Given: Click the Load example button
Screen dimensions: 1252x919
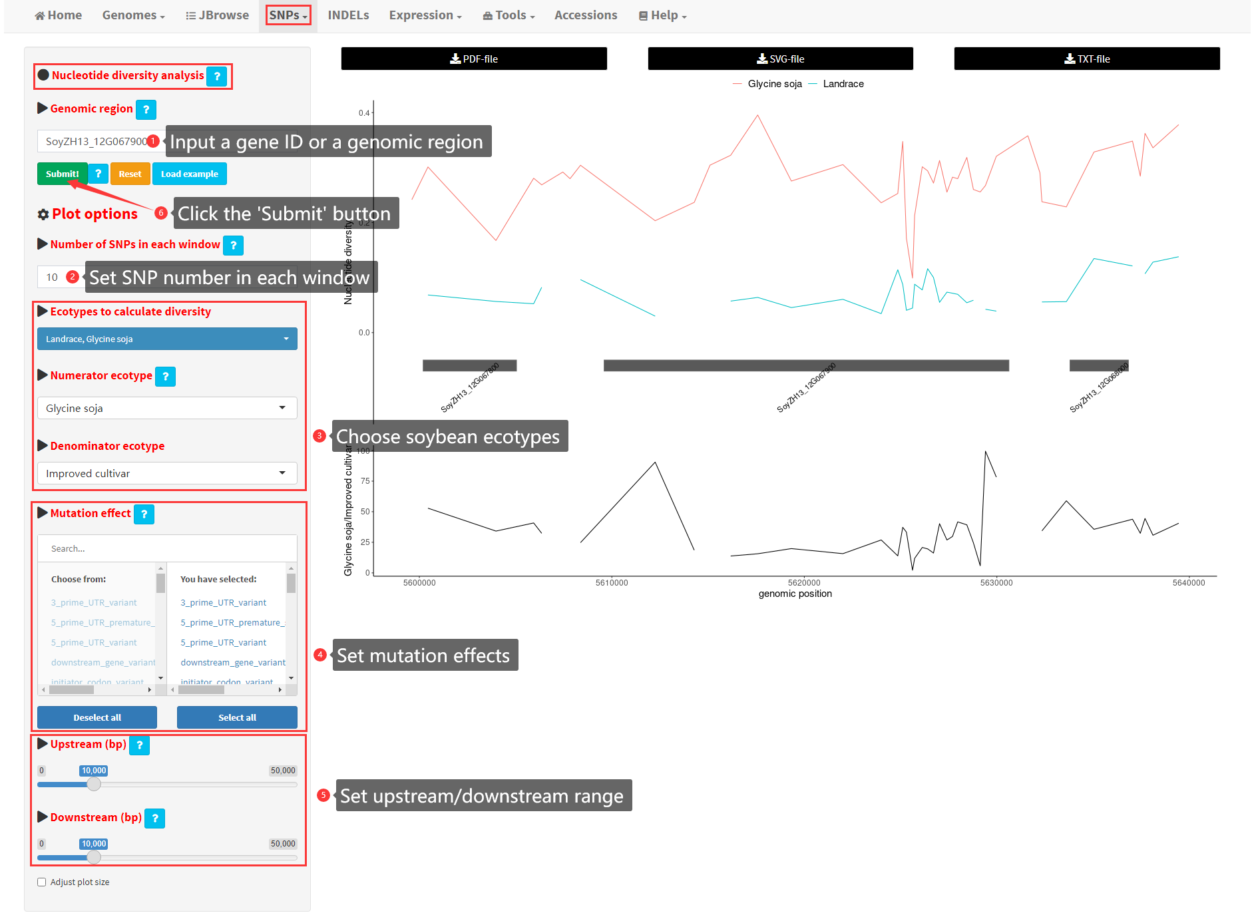Looking at the screenshot, I should (189, 174).
